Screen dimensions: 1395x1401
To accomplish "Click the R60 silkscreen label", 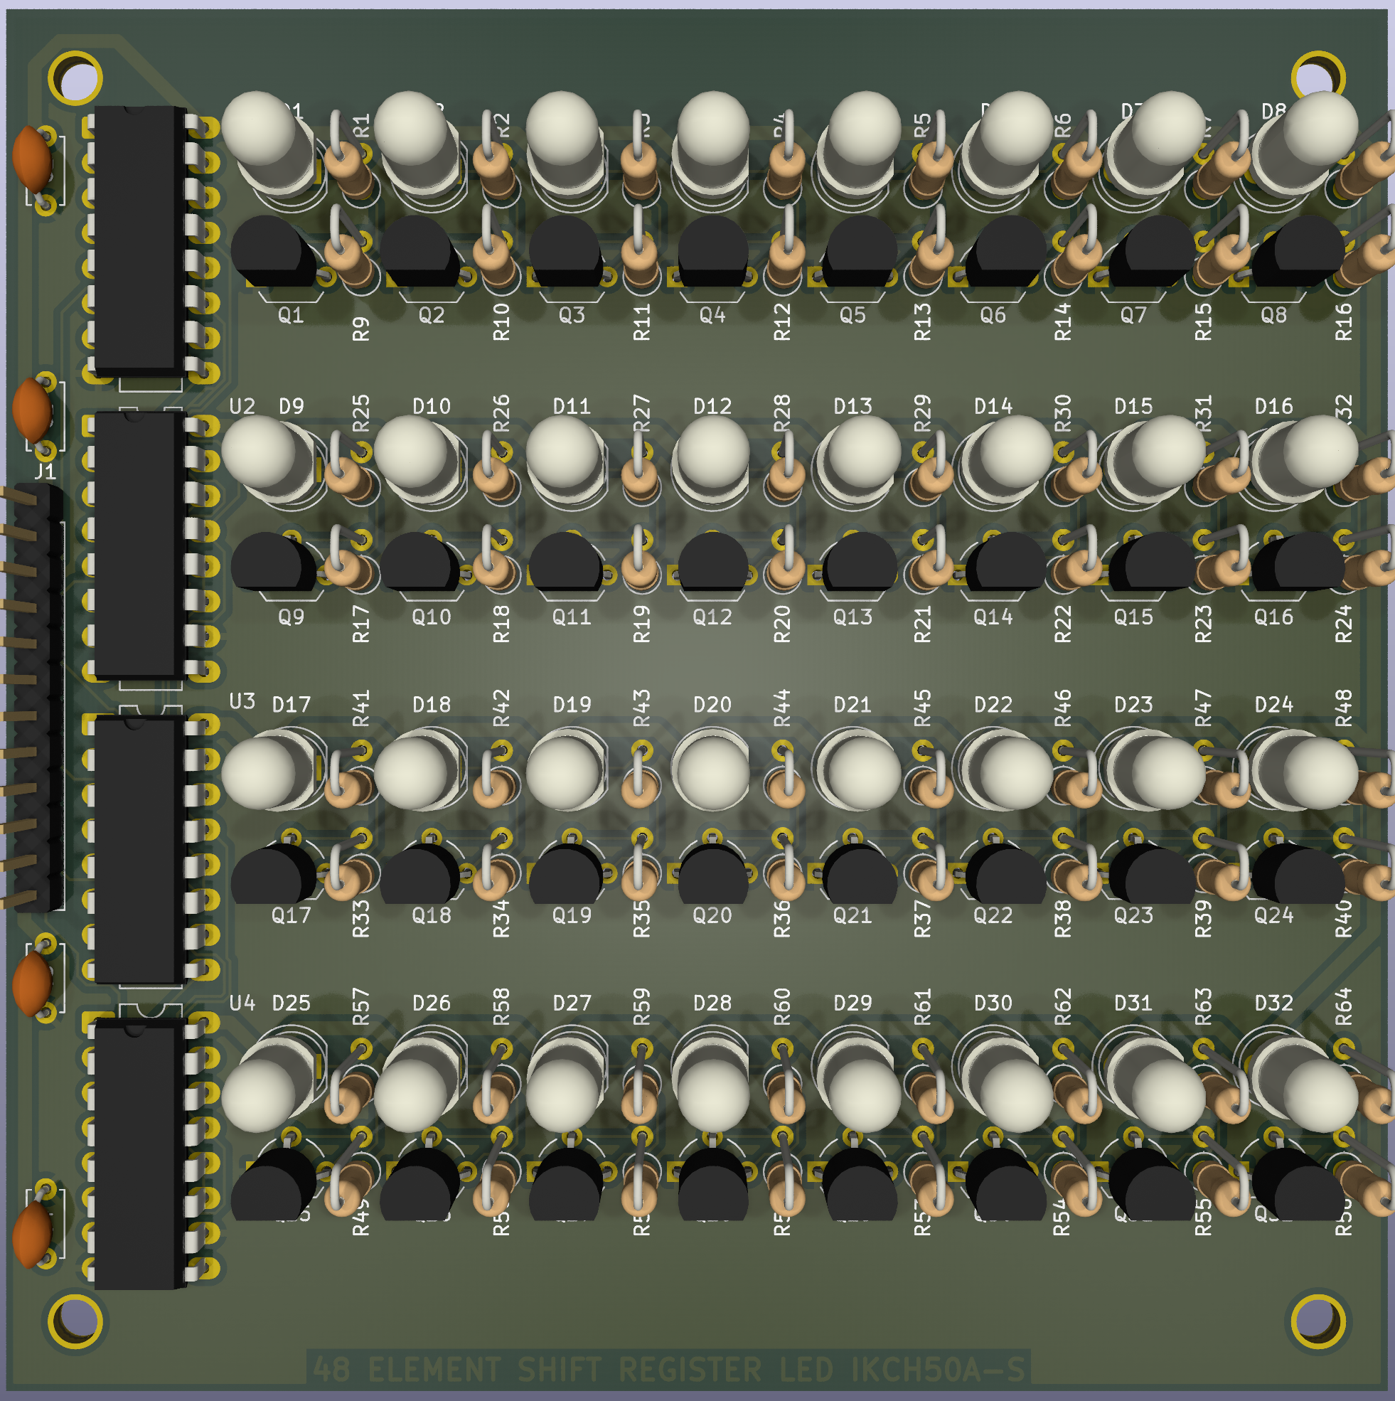I will pyautogui.click(x=781, y=1007).
